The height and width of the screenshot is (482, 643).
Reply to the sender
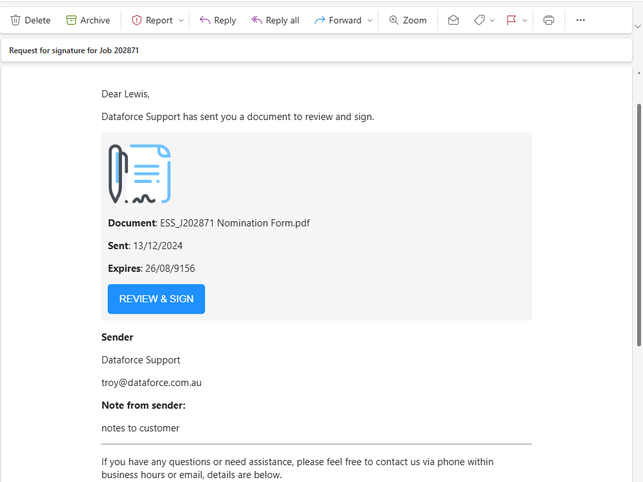pyautogui.click(x=217, y=20)
